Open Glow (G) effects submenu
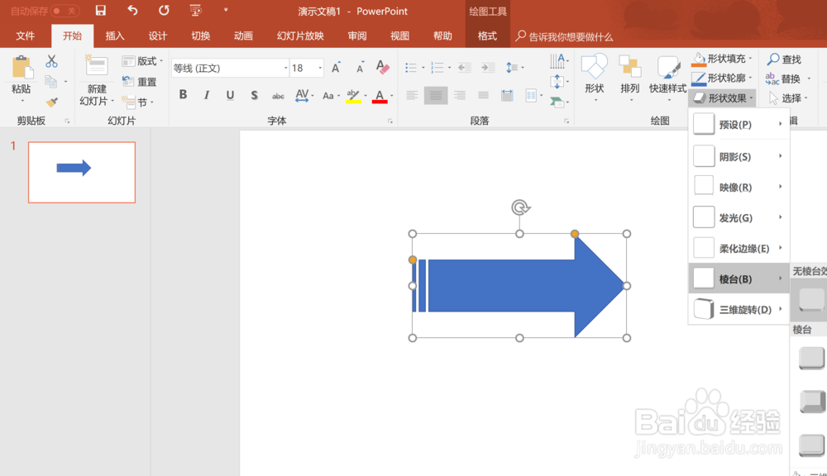827x476 pixels. coord(739,217)
